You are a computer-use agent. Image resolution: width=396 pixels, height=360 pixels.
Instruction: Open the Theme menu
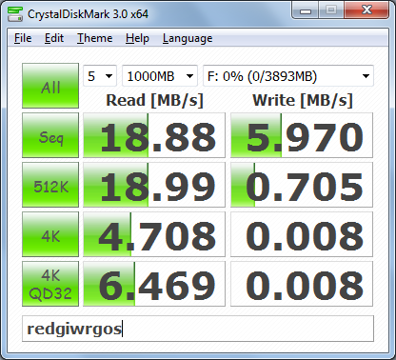click(95, 38)
